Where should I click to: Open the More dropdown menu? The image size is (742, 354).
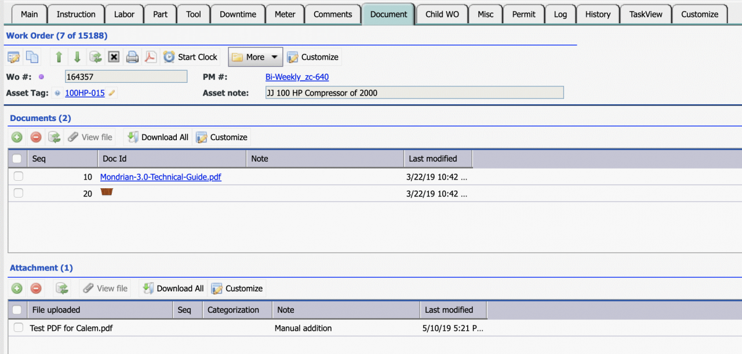[255, 57]
